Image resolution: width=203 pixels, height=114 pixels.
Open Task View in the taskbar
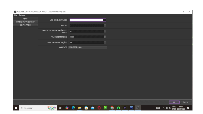[60, 108]
